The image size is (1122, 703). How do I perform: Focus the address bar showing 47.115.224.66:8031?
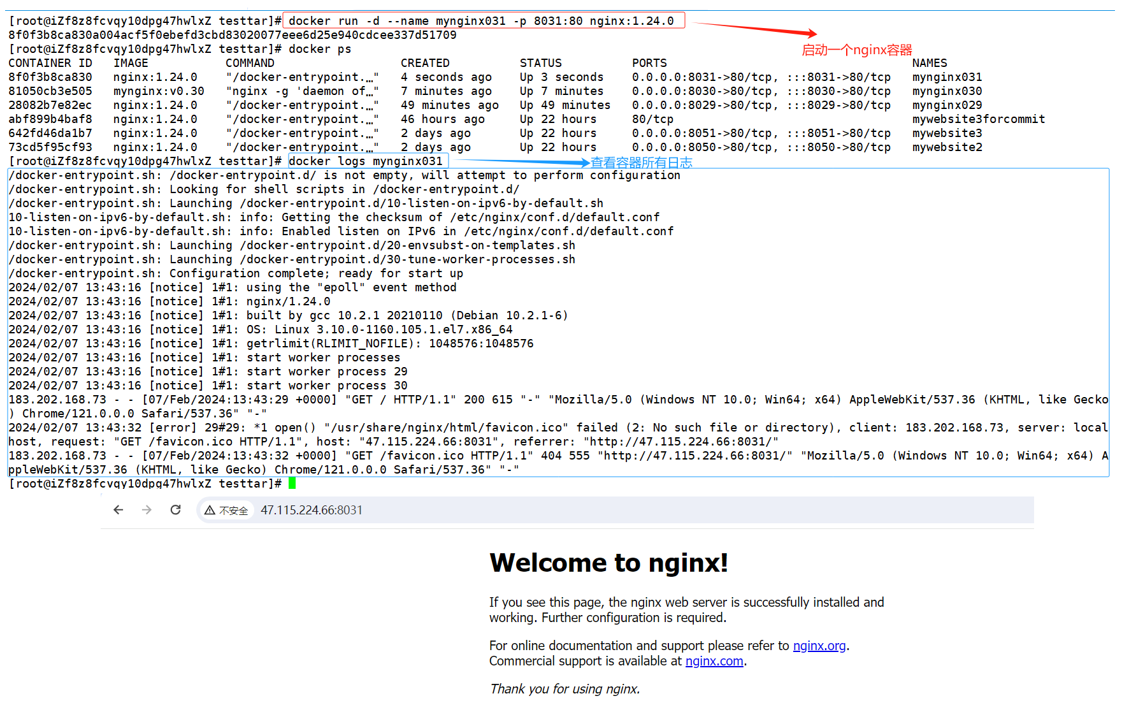tap(615, 510)
